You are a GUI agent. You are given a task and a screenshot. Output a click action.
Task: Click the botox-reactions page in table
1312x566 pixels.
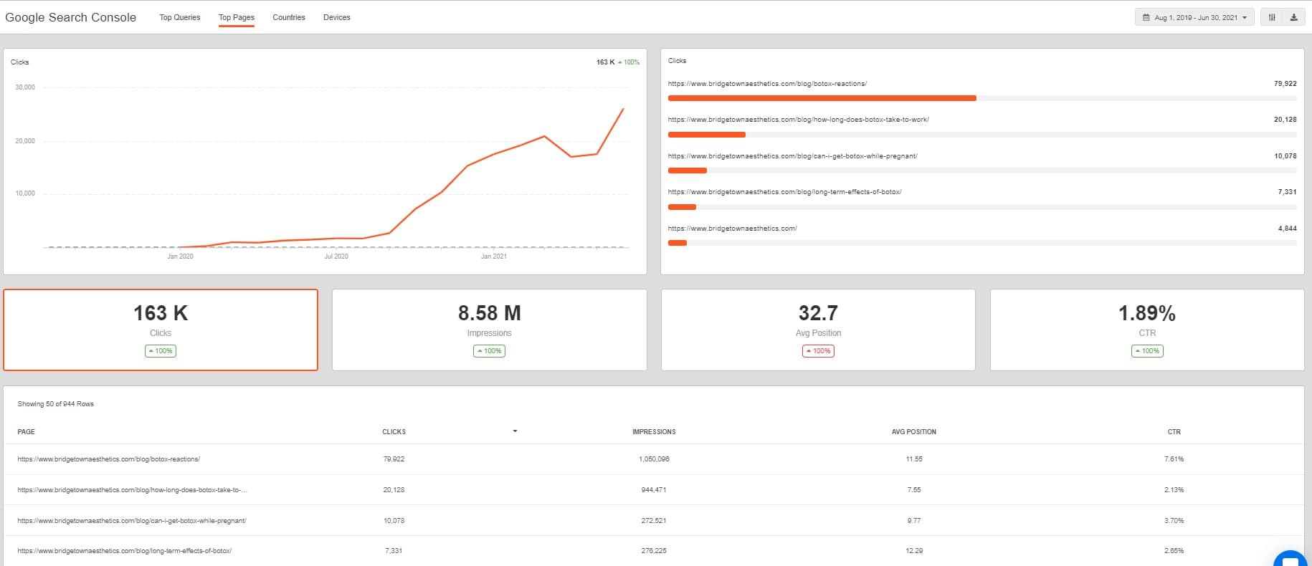pyautogui.click(x=108, y=459)
